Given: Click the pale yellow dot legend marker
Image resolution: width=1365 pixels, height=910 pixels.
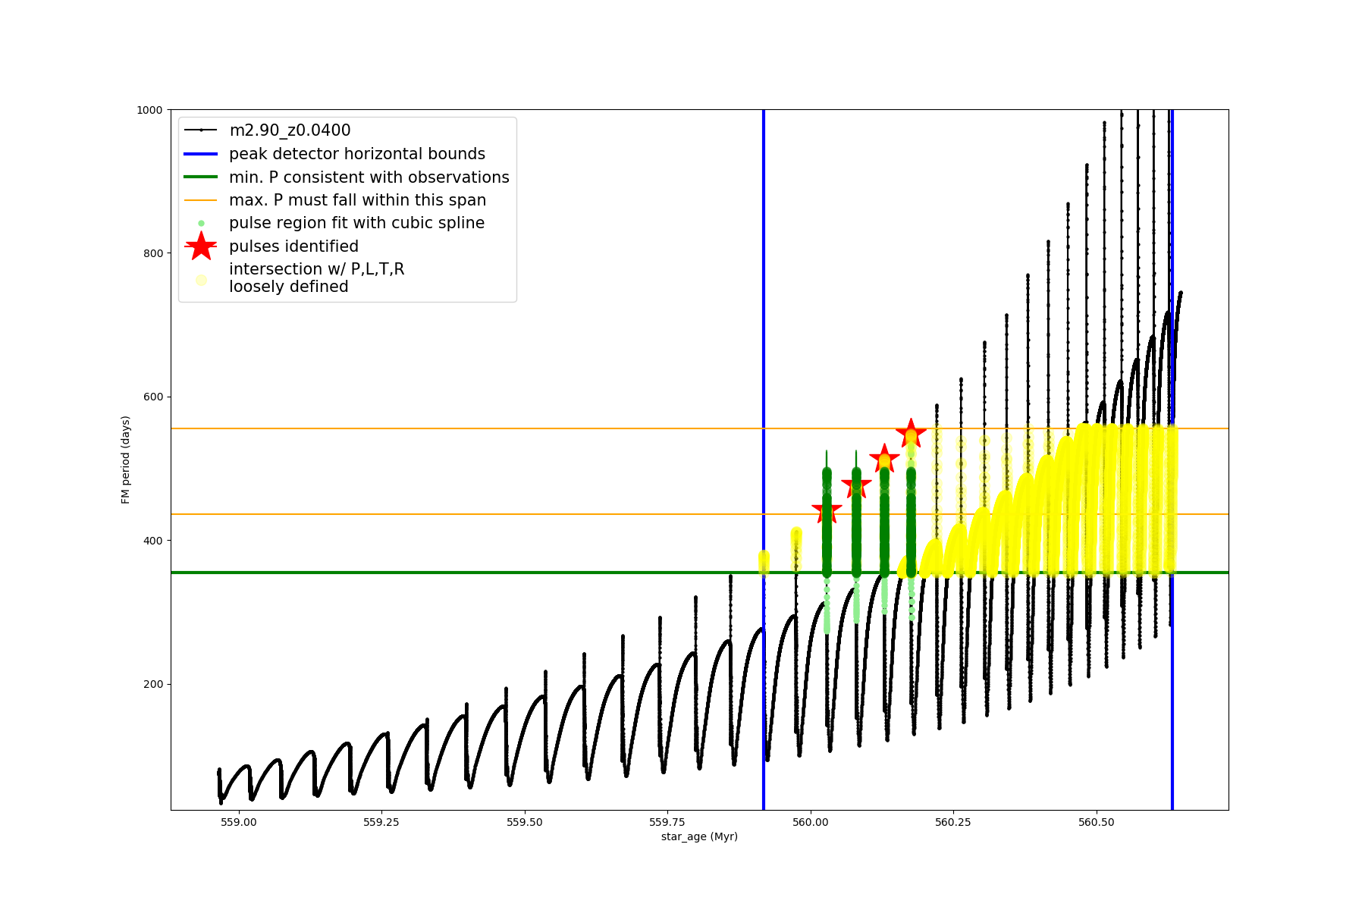Looking at the screenshot, I should click(201, 280).
